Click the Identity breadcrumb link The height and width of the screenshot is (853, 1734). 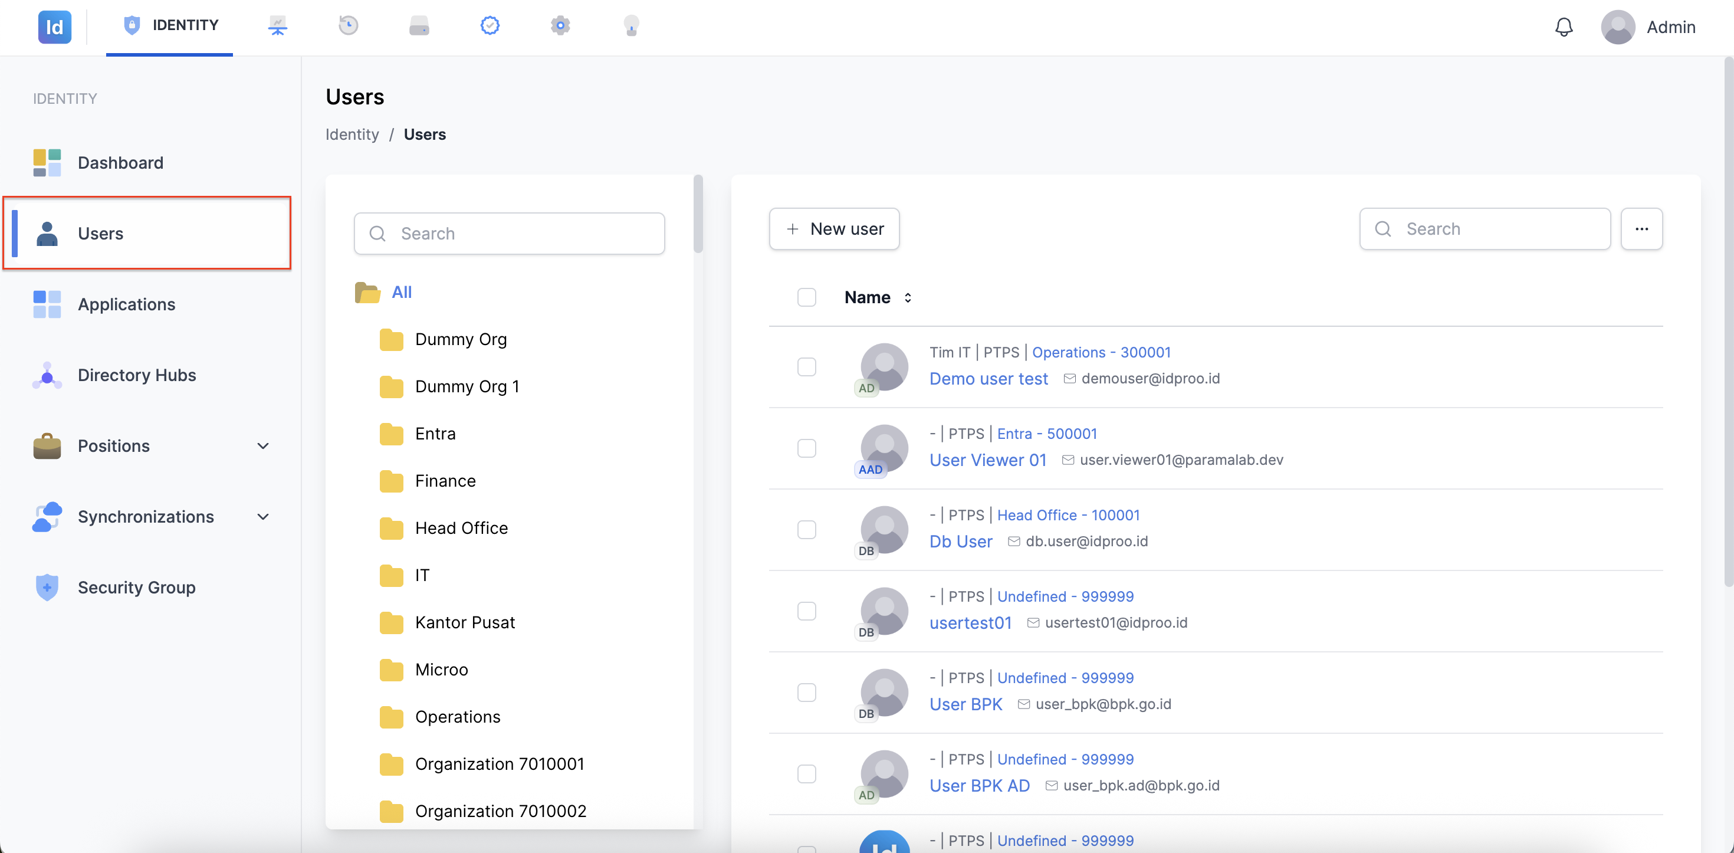(x=352, y=134)
